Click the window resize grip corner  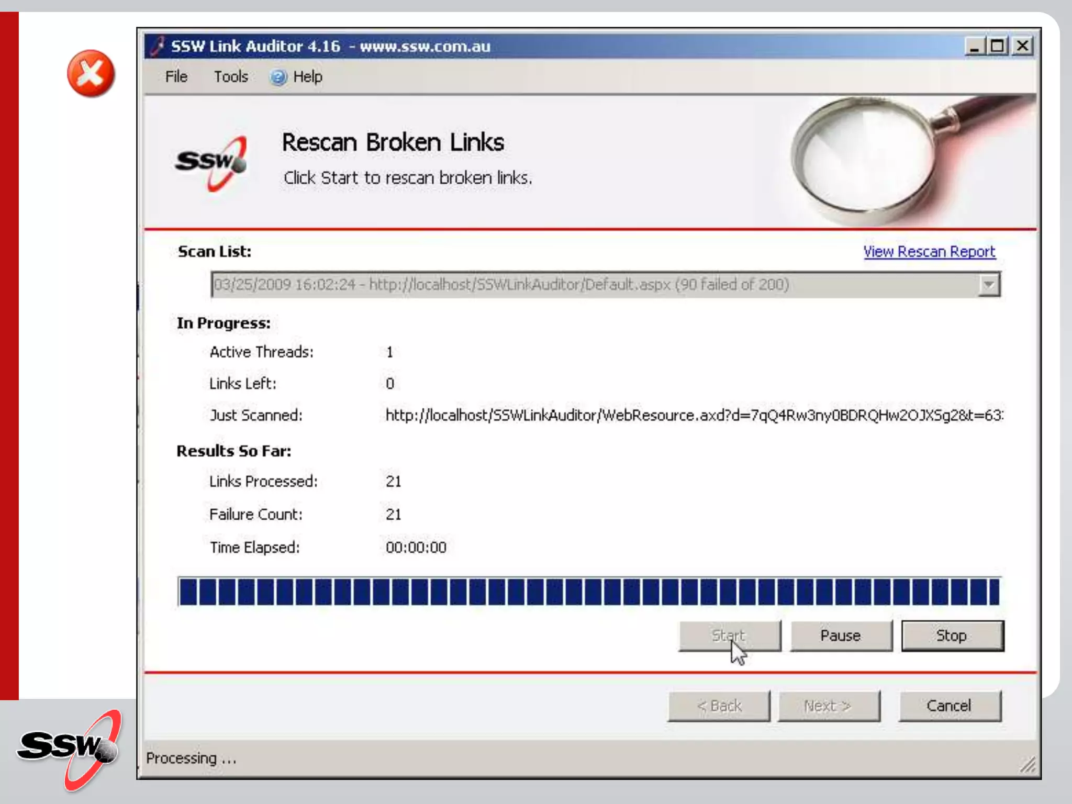click(1028, 765)
